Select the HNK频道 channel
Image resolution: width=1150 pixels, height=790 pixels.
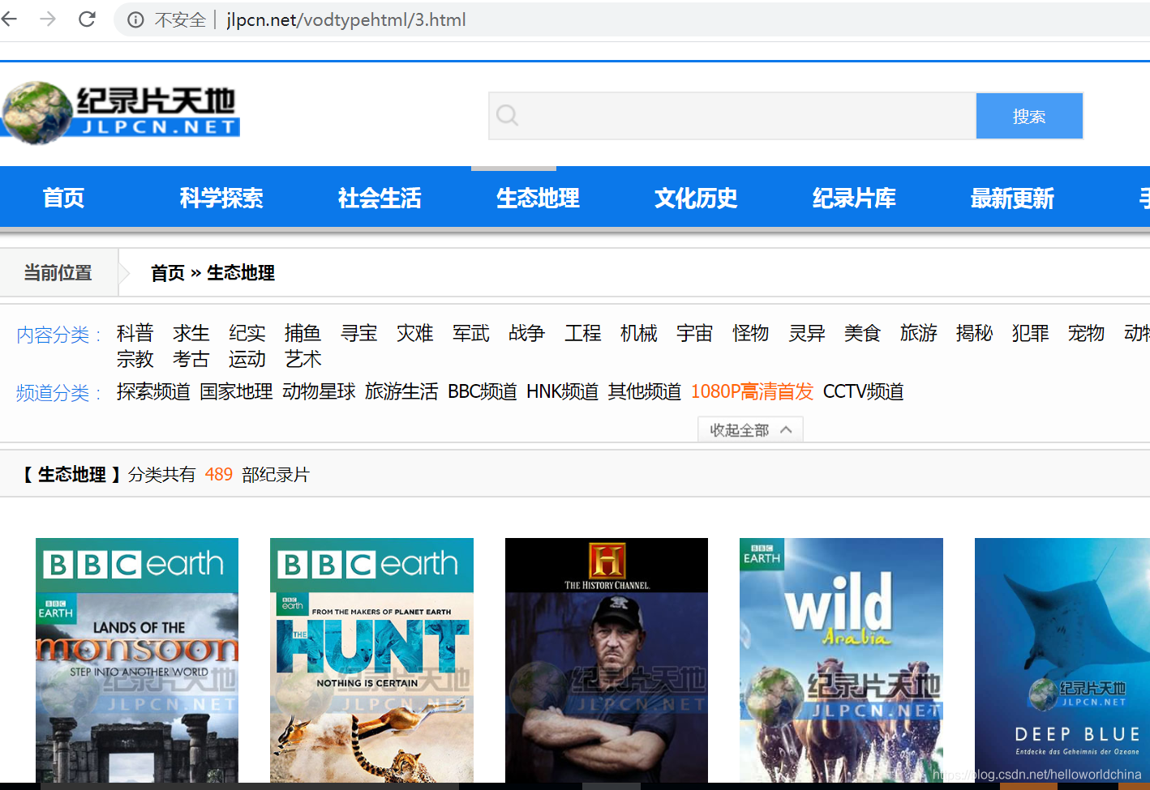point(563,391)
